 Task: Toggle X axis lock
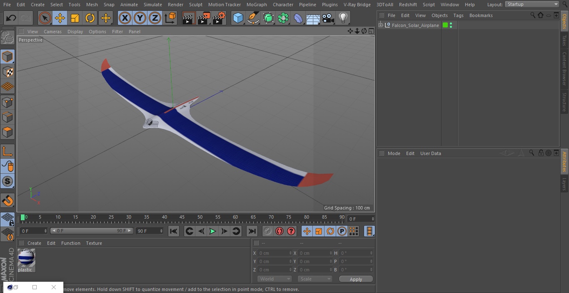pyautogui.click(x=125, y=18)
